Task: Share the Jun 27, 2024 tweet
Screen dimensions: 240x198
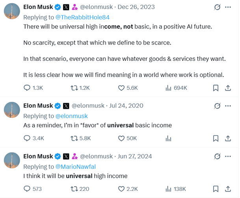Action: 228,189
